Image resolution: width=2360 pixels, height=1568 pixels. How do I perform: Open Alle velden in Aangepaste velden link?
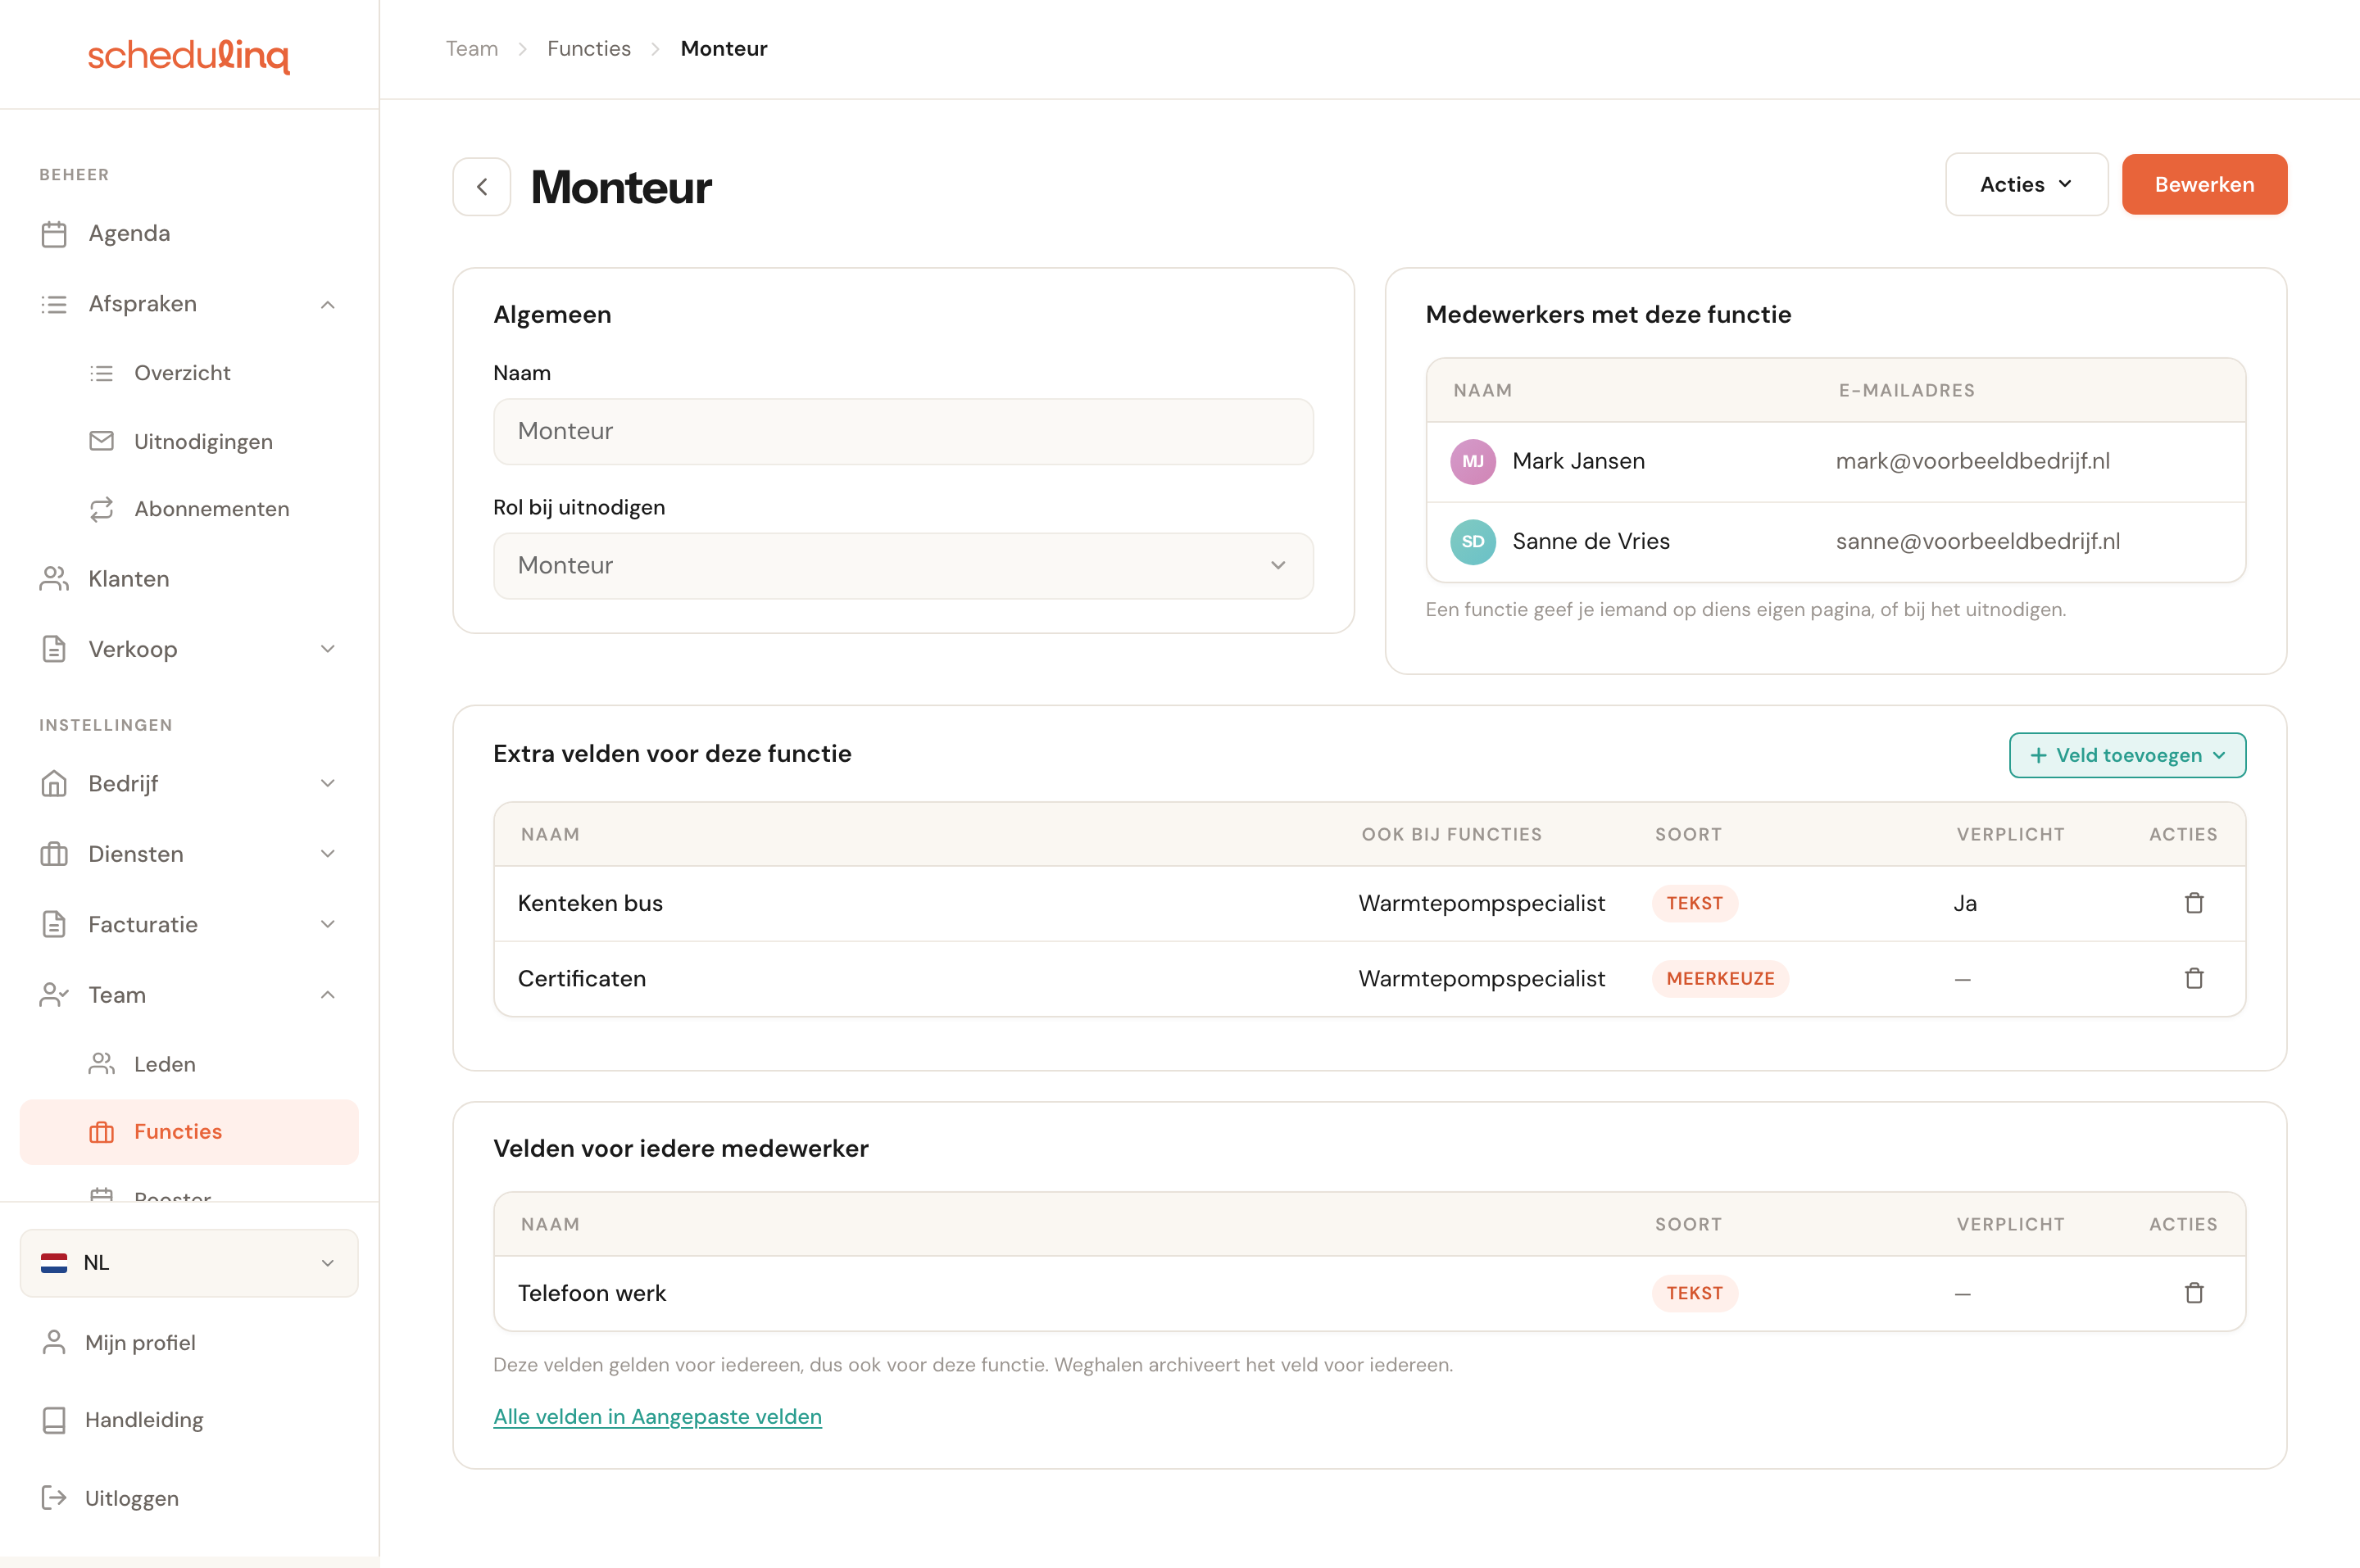coord(657,1416)
